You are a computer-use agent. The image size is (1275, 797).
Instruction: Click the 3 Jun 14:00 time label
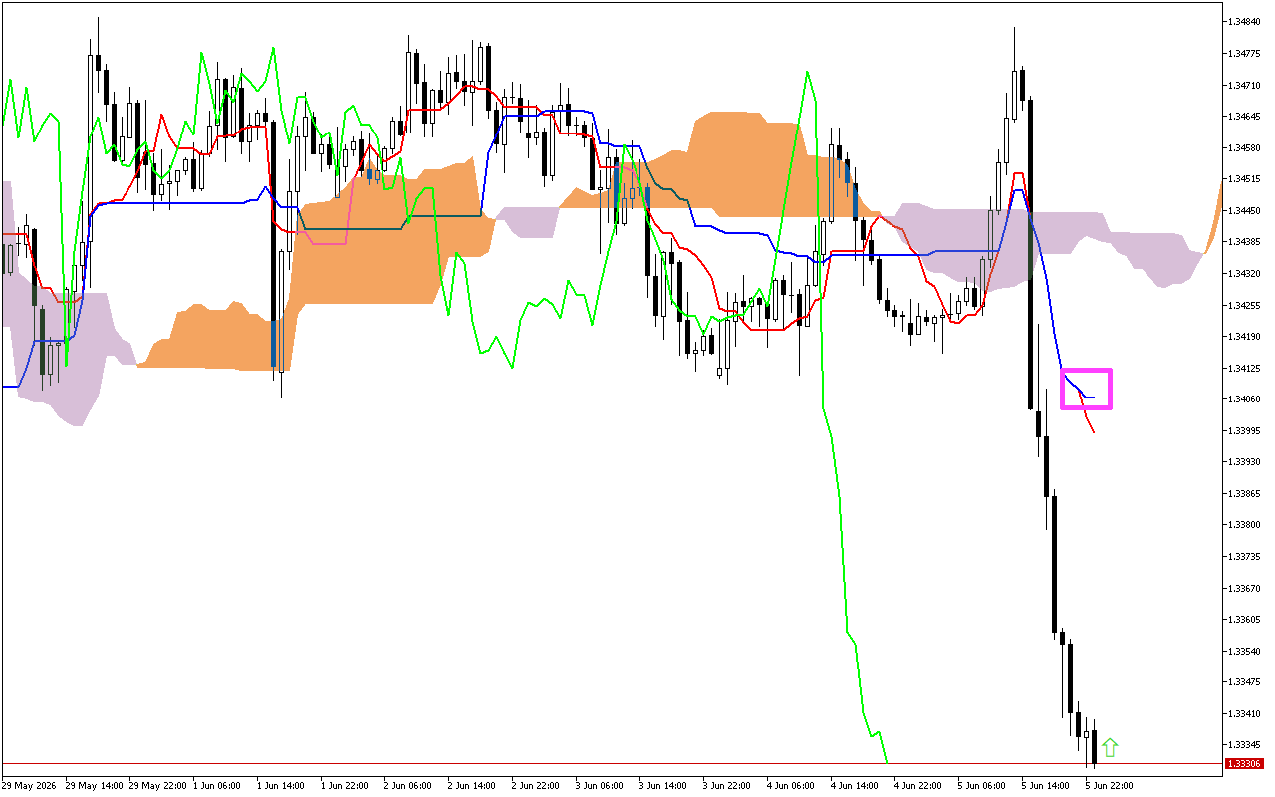pyautogui.click(x=663, y=786)
